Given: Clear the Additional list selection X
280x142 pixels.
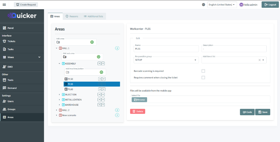Looking at the screenshot, I should click(259, 60).
